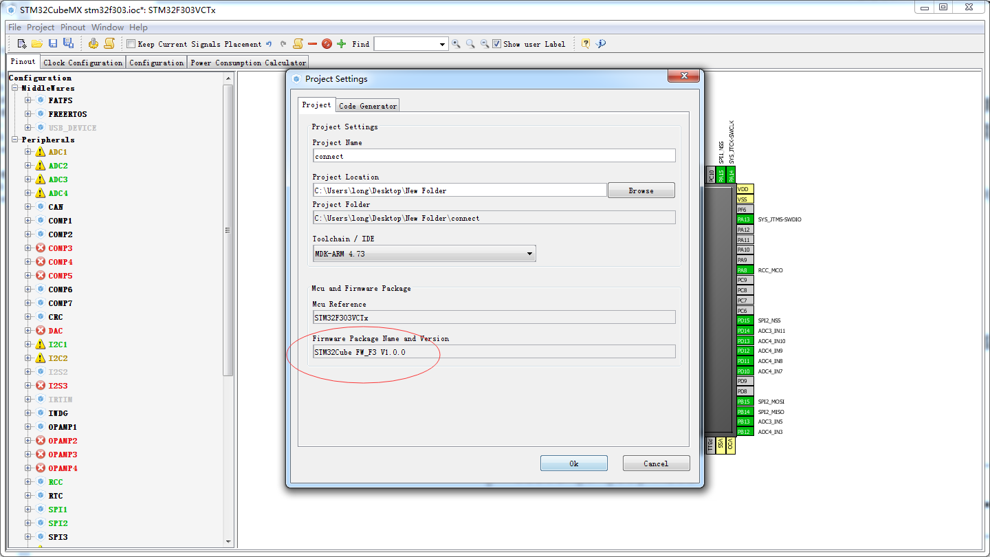Viewport: 990px width, 557px height.
Task: Expand the SPI1 tree node
Action: point(28,510)
